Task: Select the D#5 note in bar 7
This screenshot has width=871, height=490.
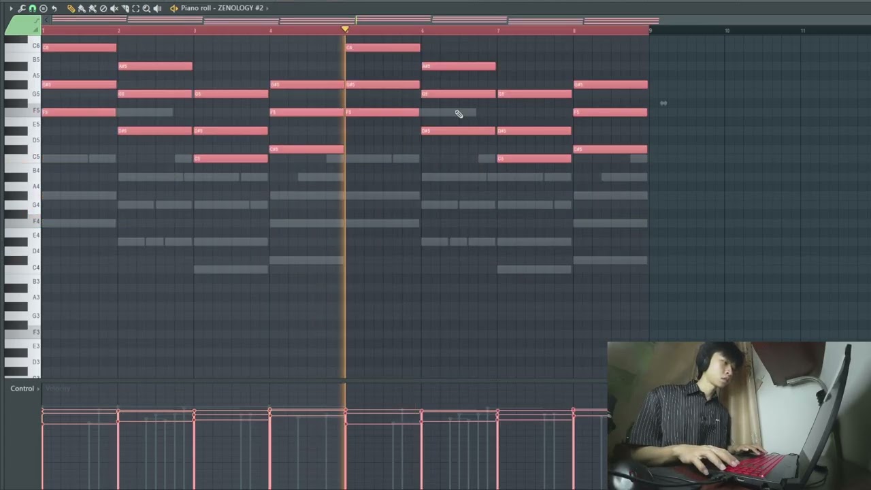Action: click(x=535, y=131)
